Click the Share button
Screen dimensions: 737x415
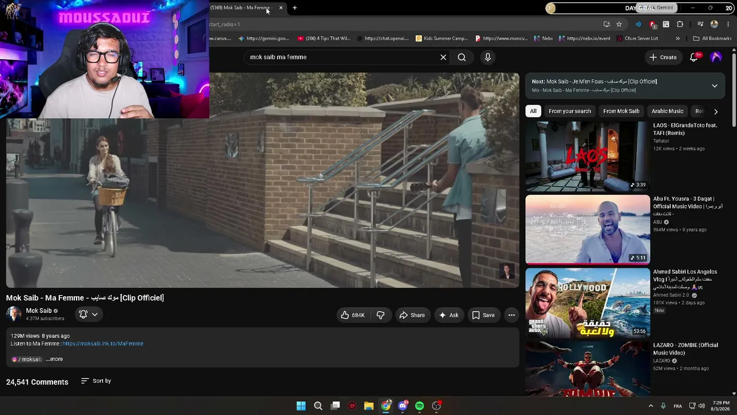[x=412, y=315]
